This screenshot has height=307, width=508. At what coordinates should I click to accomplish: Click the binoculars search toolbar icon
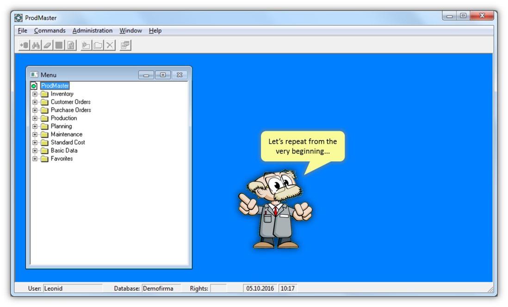[36, 45]
